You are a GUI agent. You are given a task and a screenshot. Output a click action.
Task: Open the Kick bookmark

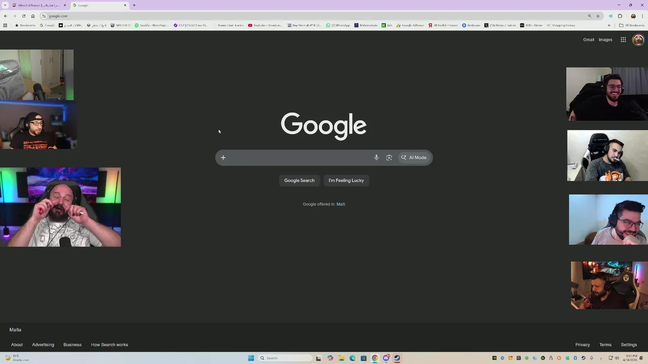(x=387, y=25)
